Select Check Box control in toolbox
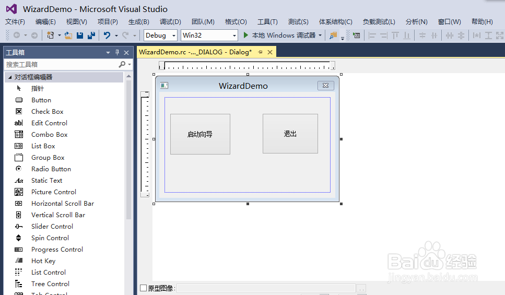Screen dimensions: 505x295 [64, 111]
